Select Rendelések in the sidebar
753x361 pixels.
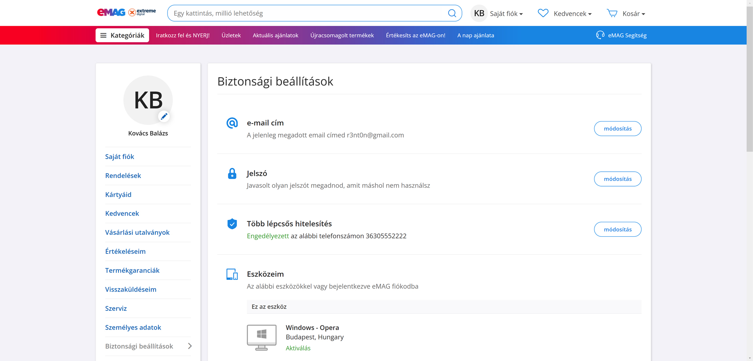(x=123, y=176)
